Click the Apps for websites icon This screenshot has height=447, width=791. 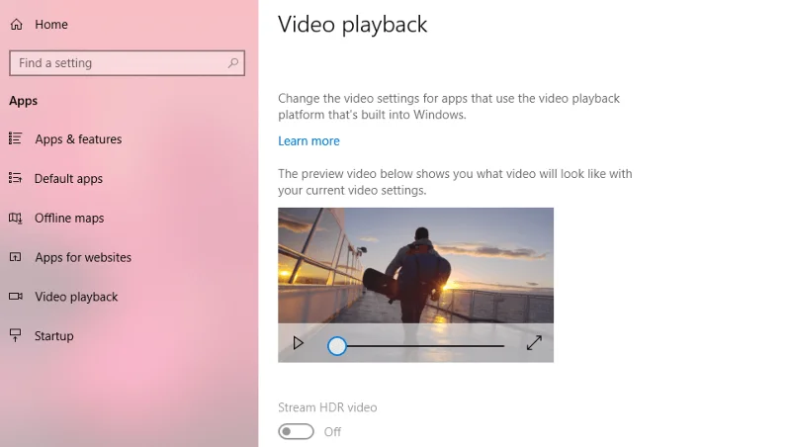point(16,257)
